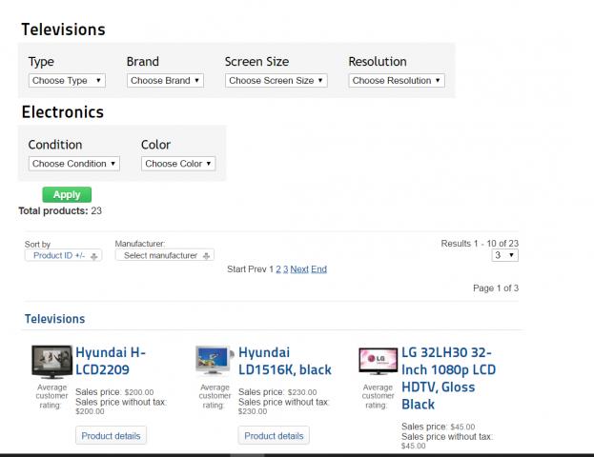Viewport: 594px width, 457px height.
Task: Open the Hyundai H-LCD2209 product title
Action: (x=111, y=361)
